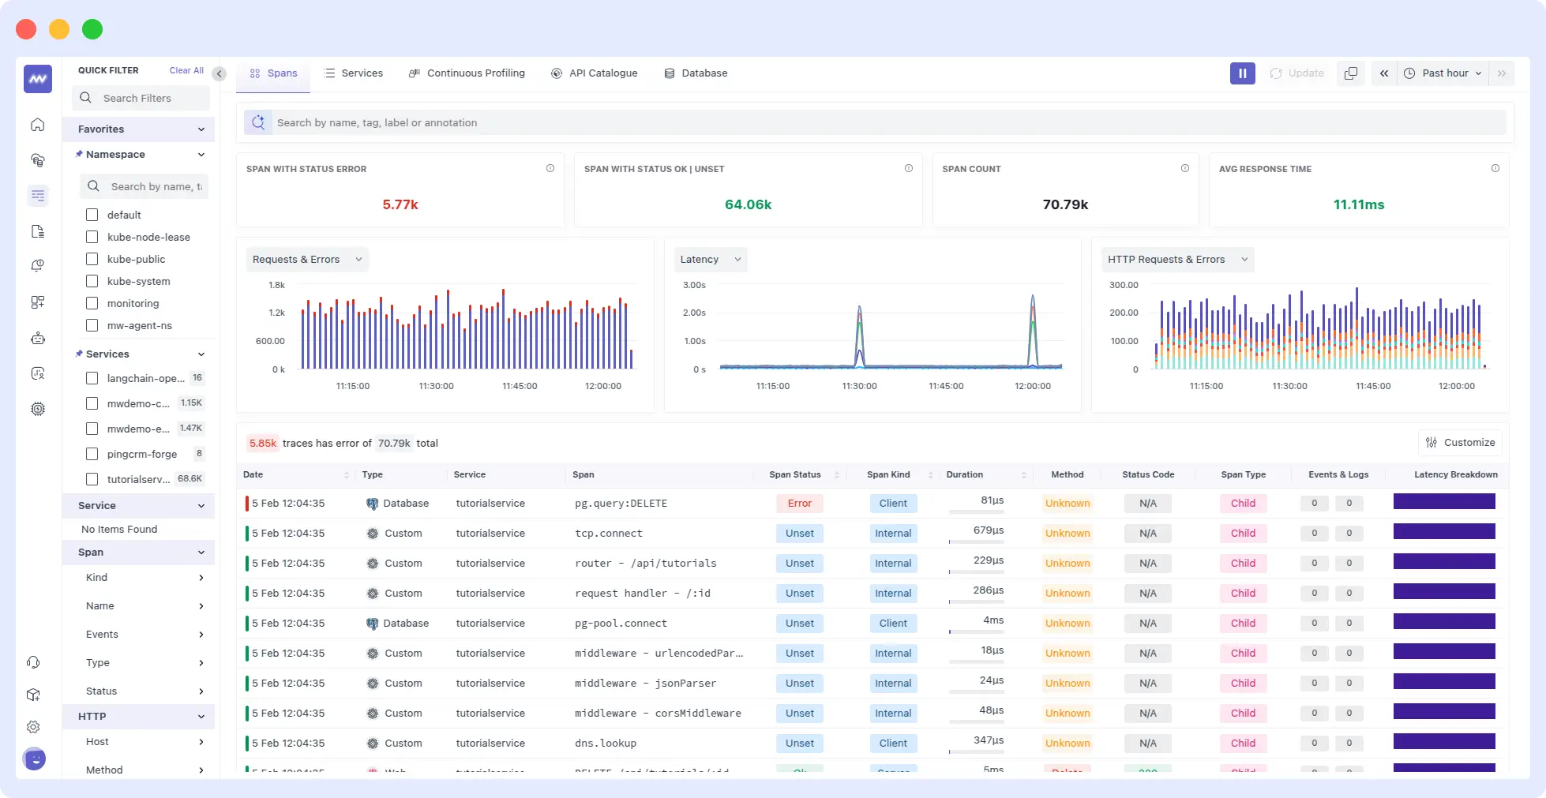The height and width of the screenshot is (798, 1546).
Task: Select the Alerts bell icon in the sidebar
Action: click(x=38, y=266)
